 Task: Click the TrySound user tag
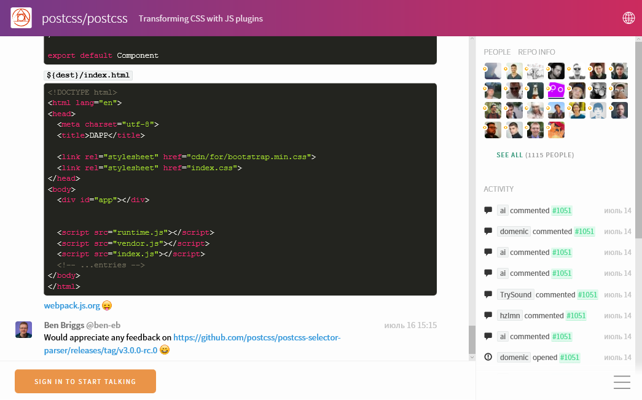(515, 294)
